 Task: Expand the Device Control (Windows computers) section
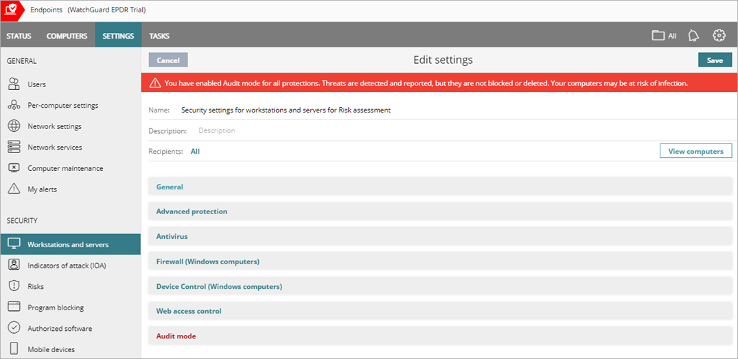(440, 286)
